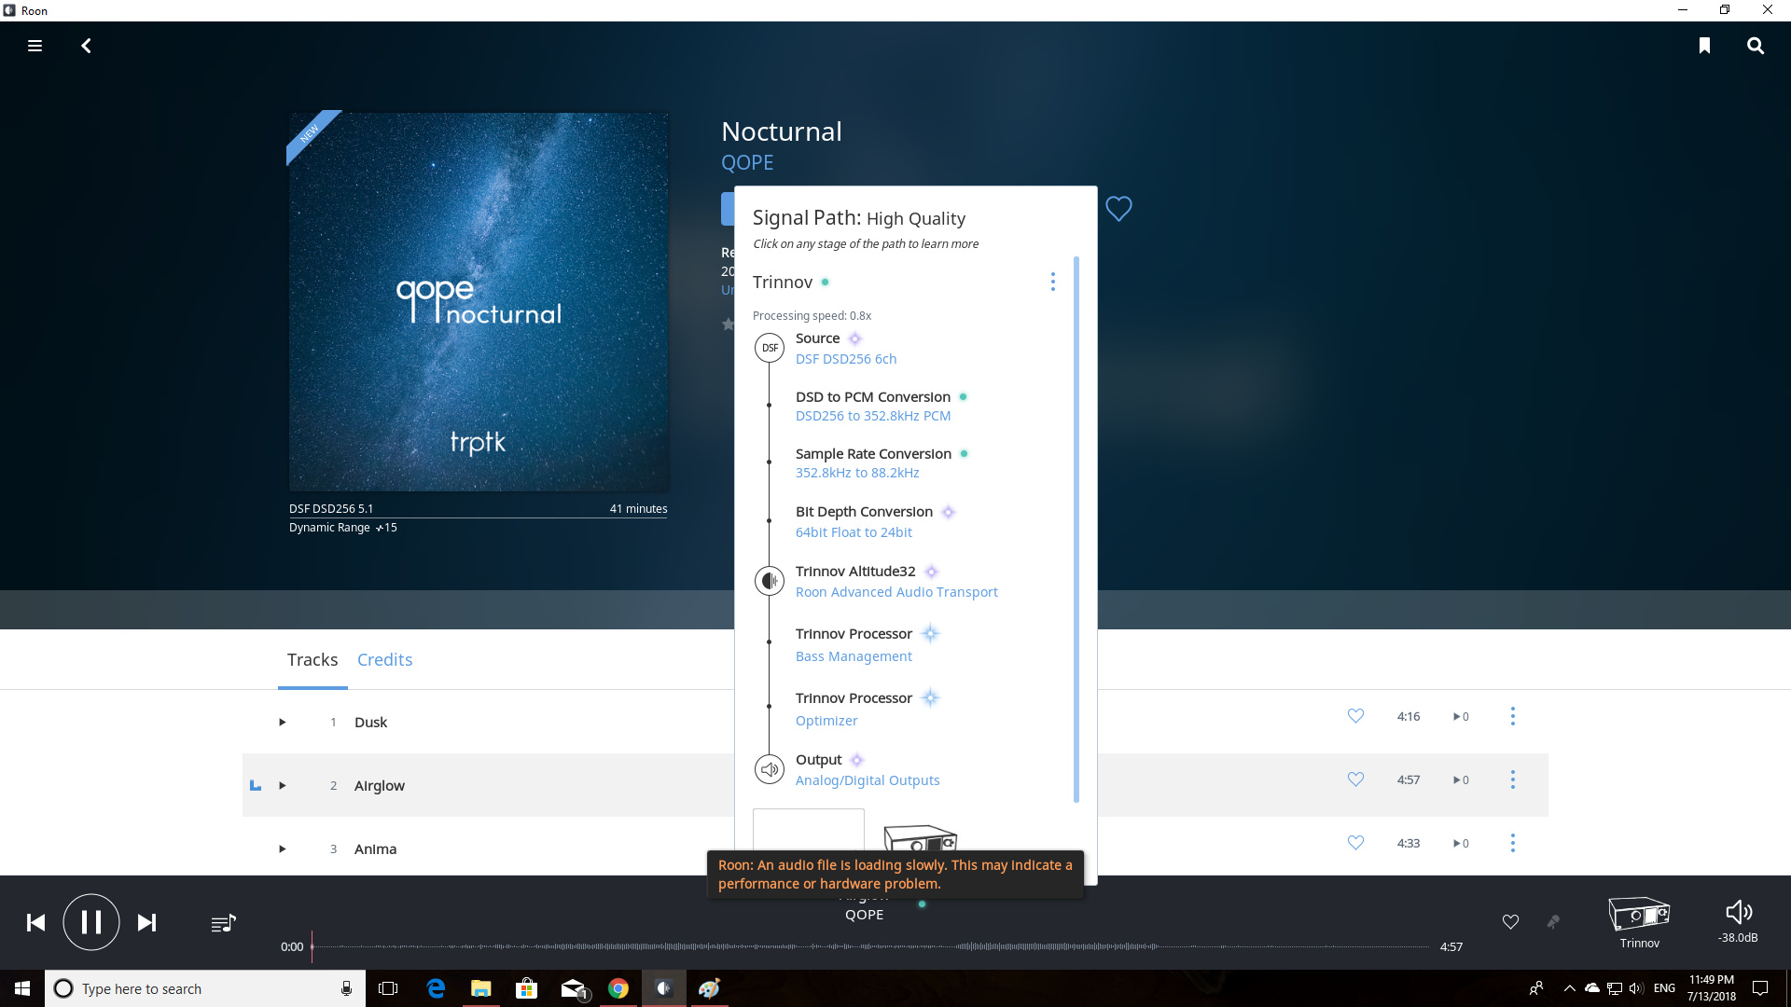
Task: Click the taskbar search field
Action: (203, 988)
